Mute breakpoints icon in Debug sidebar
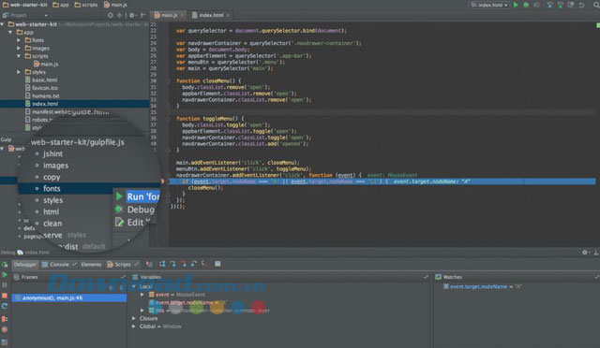Image resolution: width=600 pixels, height=348 pixels. tap(5, 329)
